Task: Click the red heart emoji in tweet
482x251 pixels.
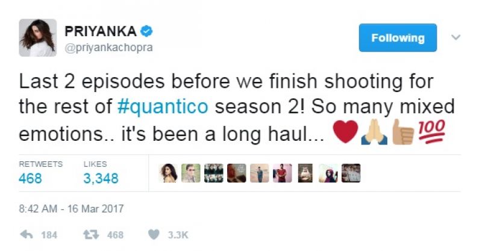Action: (346, 131)
